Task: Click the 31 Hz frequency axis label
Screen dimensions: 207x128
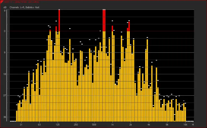Action: 21,124
